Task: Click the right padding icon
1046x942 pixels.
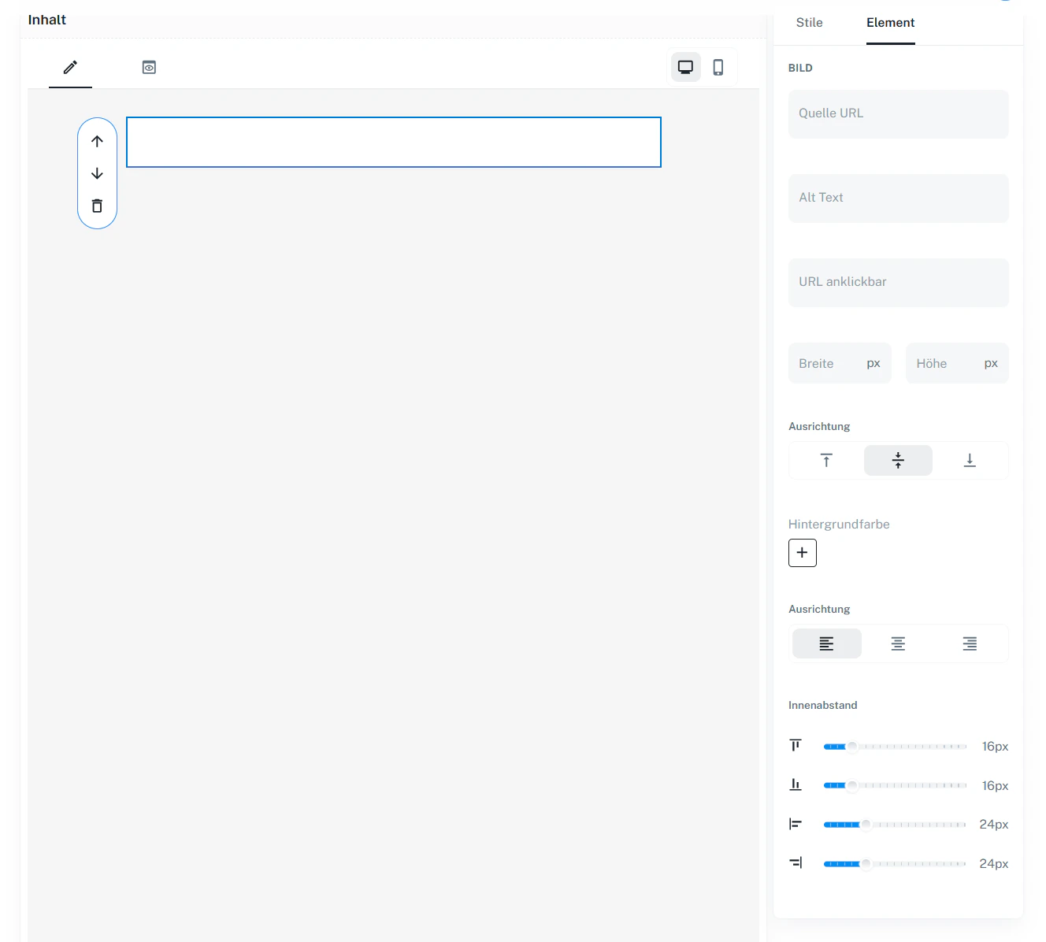Action: (x=796, y=863)
